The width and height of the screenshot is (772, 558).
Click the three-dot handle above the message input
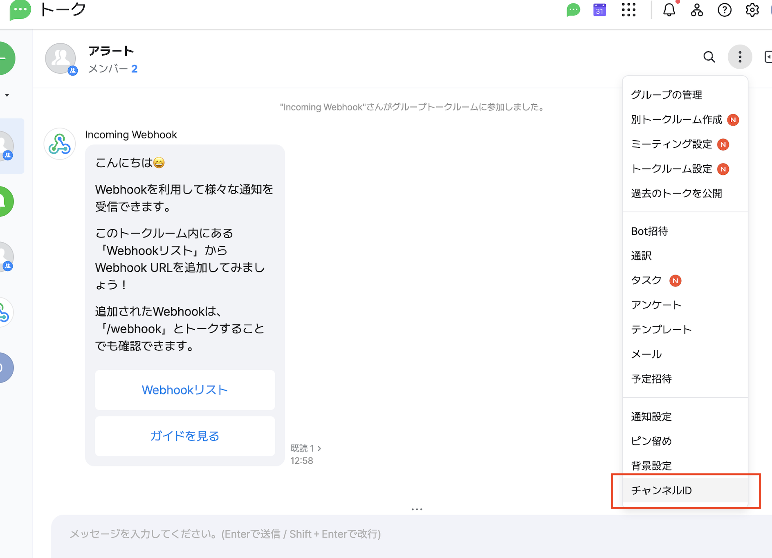pos(417,509)
